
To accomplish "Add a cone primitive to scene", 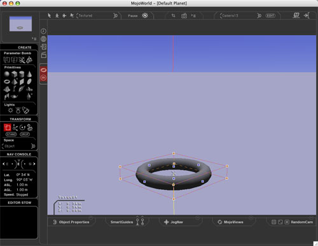I will click(x=29, y=74).
